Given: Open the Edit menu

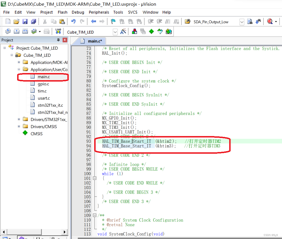Looking at the screenshot, I should pyautogui.click(x=18, y=12).
